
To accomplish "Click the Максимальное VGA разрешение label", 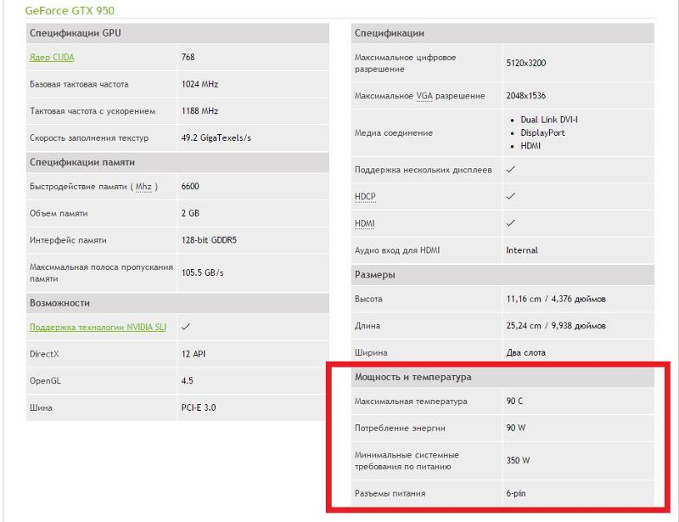I will click(x=419, y=96).
